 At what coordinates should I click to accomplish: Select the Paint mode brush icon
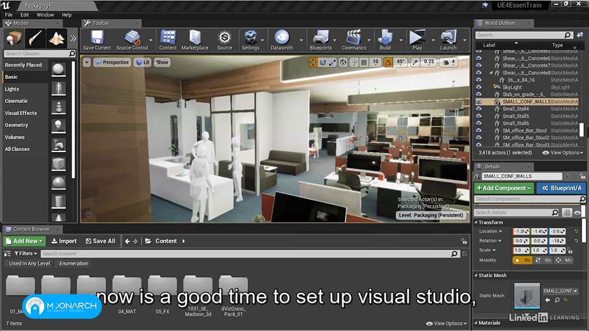pyautogui.click(x=36, y=38)
